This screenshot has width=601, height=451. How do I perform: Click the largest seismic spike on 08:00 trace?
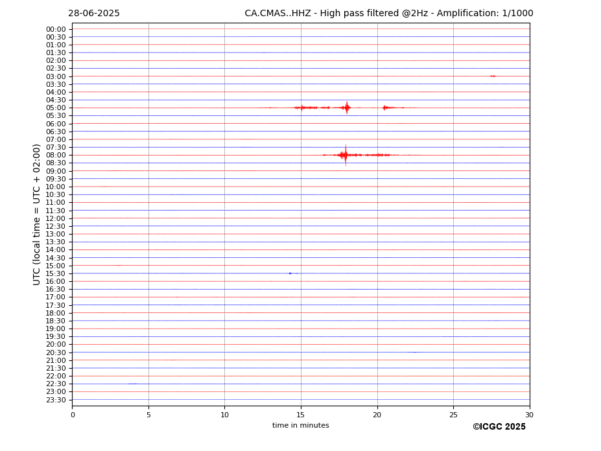[x=346, y=155]
